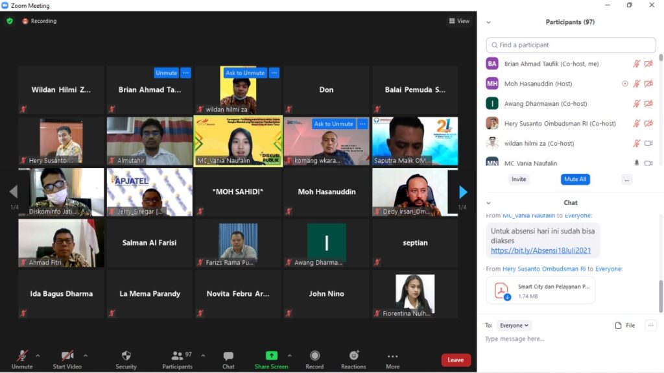Screen dimensions: 664x373
Task: Click recording indicator beside Moh Hasanuddin
Action: [624, 84]
